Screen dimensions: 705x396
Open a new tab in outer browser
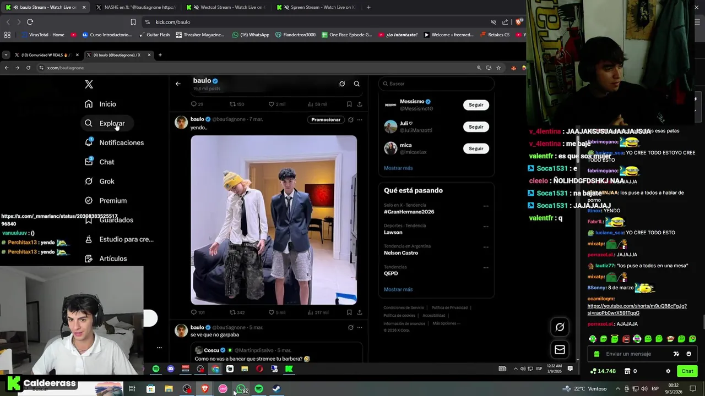pos(368,7)
